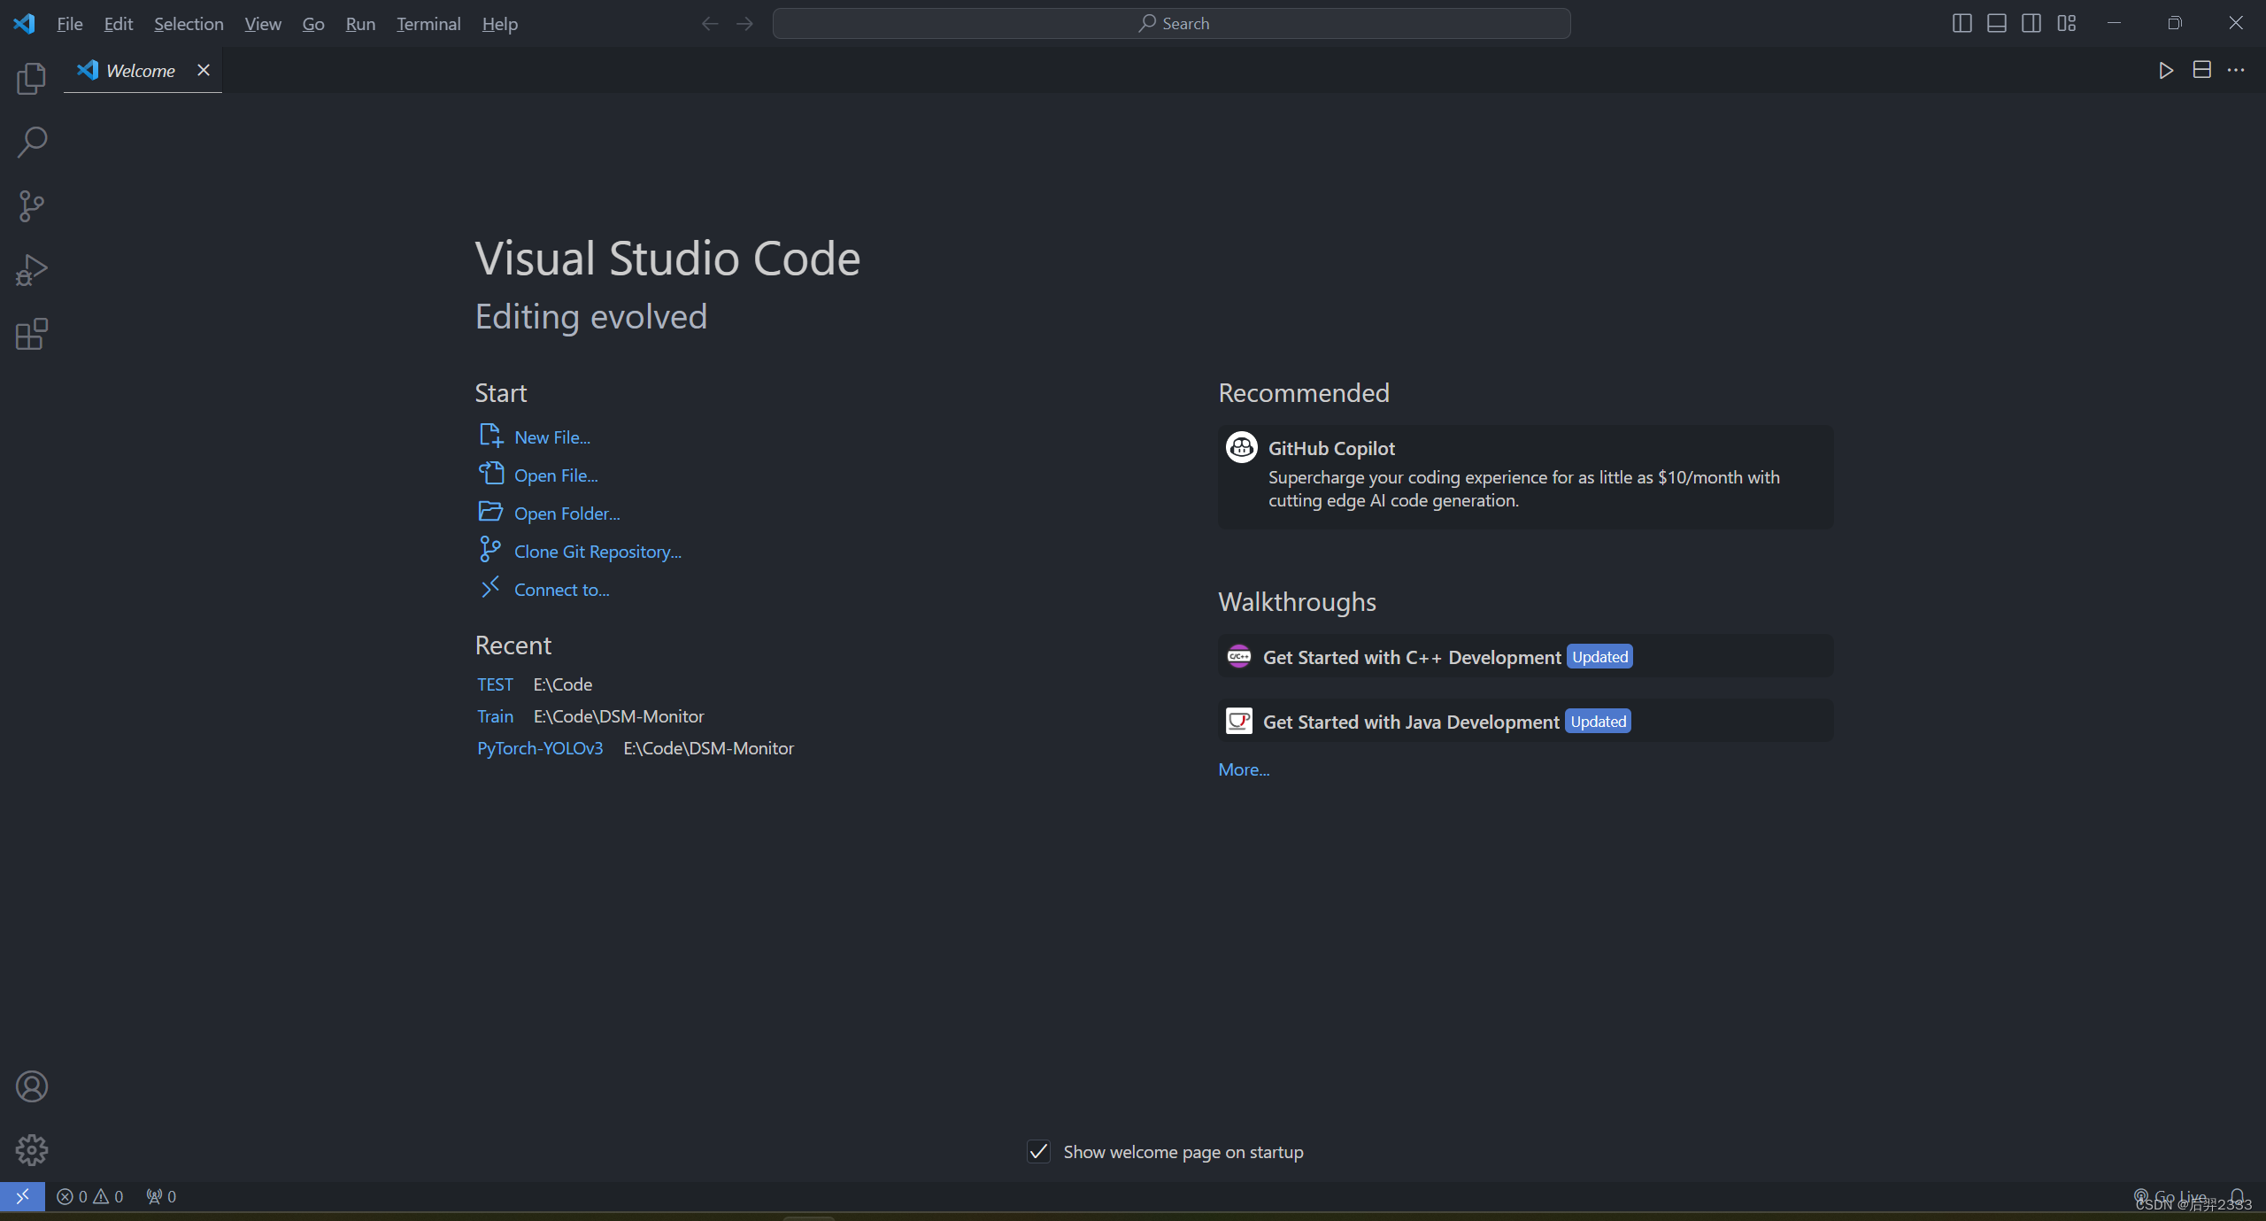Open the Selection menu
Screen dimensions: 2266x1221
pos(189,24)
